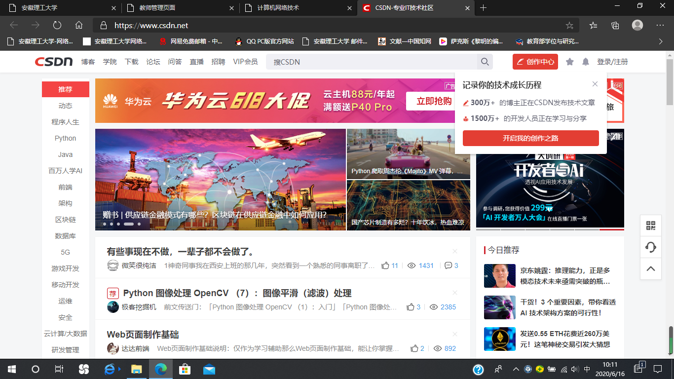The height and width of the screenshot is (379, 674).
Task: Switch to the 教师管理页面 browser tab
Action: 180,8
